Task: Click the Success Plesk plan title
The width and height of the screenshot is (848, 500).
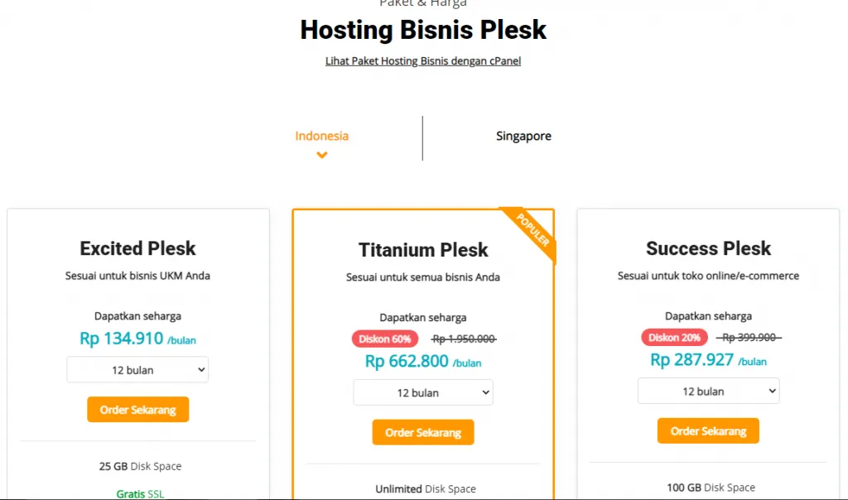Action: click(x=708, y=248)
